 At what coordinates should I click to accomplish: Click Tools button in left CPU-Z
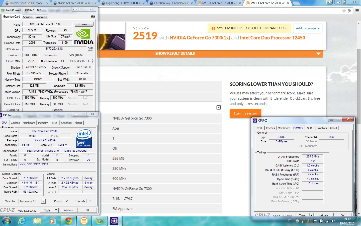tap(47, 210)
